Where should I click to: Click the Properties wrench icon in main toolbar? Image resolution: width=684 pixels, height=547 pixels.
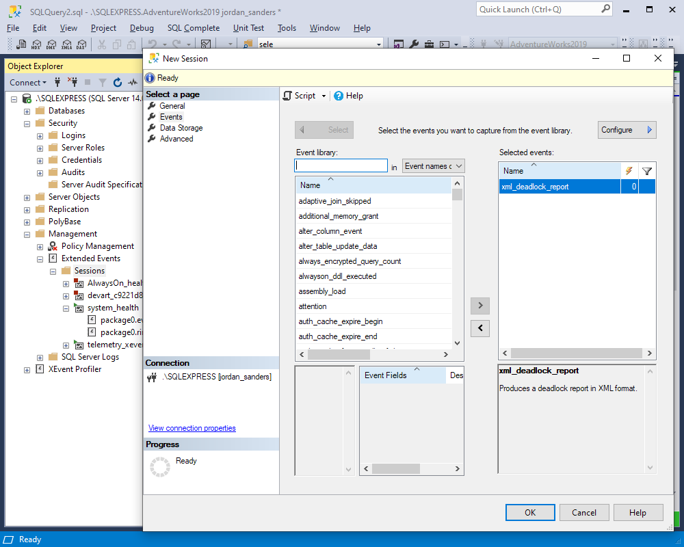414,44
